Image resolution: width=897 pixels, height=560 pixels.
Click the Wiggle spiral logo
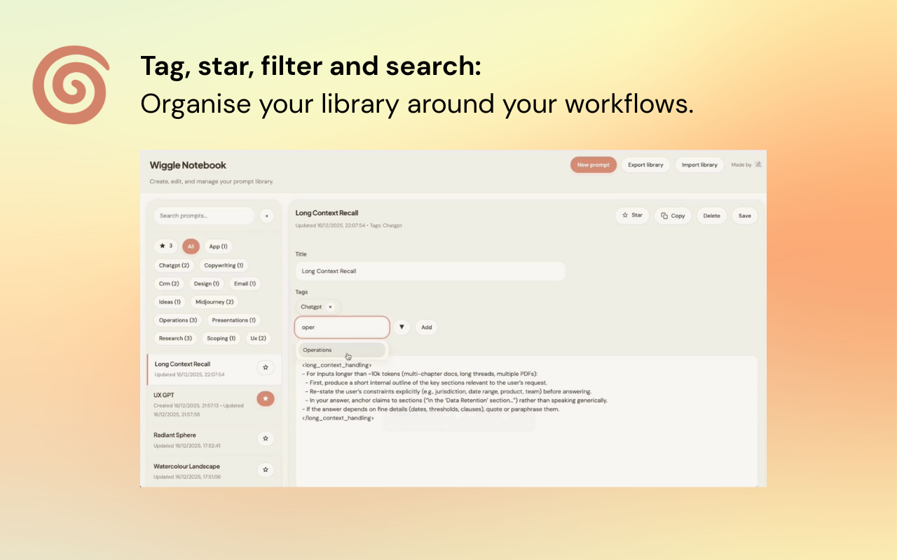click(71, 85)
